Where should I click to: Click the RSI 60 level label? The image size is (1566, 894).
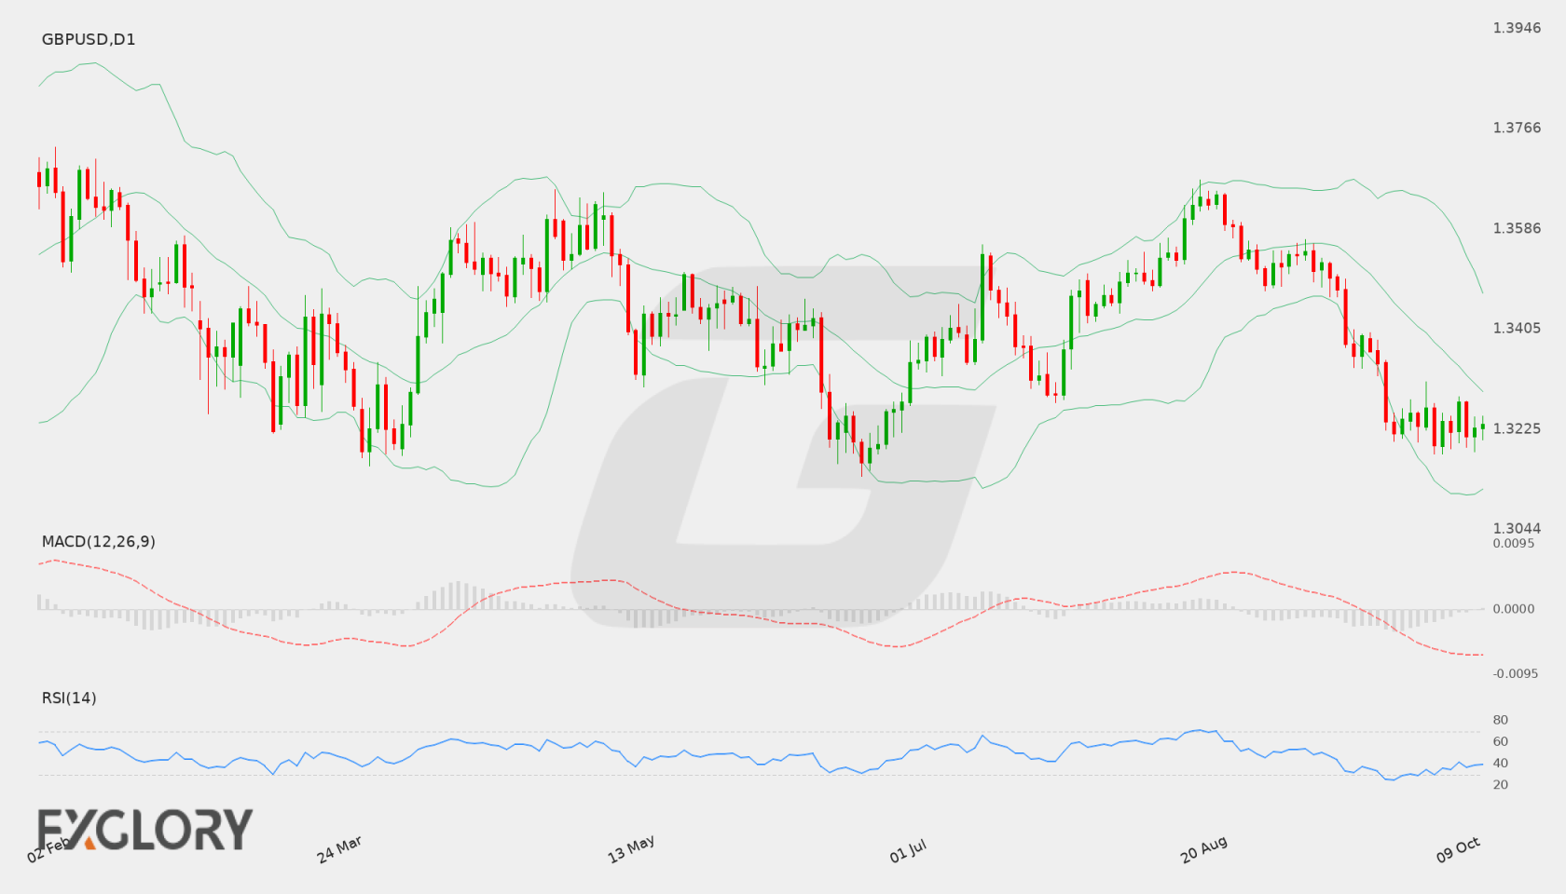[x=1501, y=741]
